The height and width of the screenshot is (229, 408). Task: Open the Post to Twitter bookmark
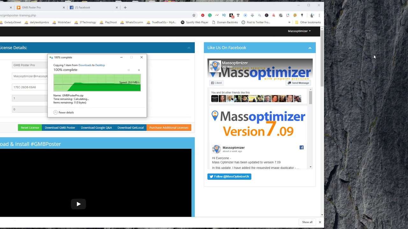[x=256, y=22]
